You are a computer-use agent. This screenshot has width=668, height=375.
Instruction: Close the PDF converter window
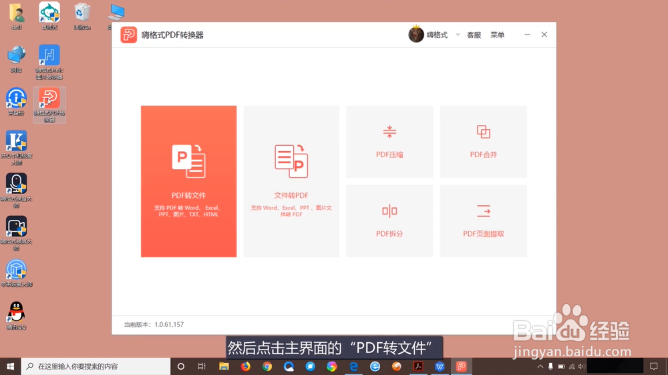tap(544, 35)
